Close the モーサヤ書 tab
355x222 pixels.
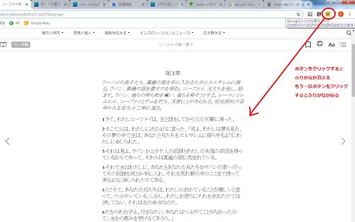65,4
